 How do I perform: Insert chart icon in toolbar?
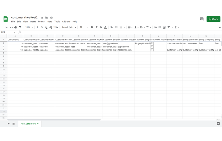[x=164, y=27]
